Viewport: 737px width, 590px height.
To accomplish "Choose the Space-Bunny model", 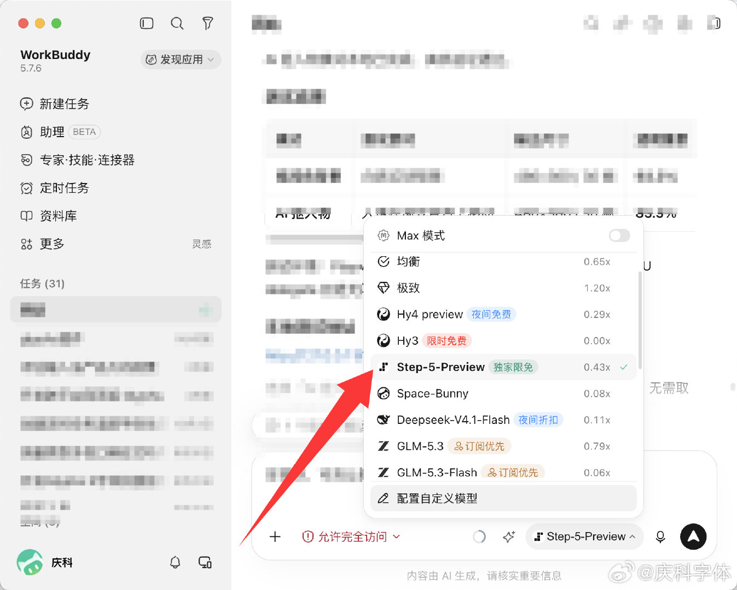I will point(503,393).
